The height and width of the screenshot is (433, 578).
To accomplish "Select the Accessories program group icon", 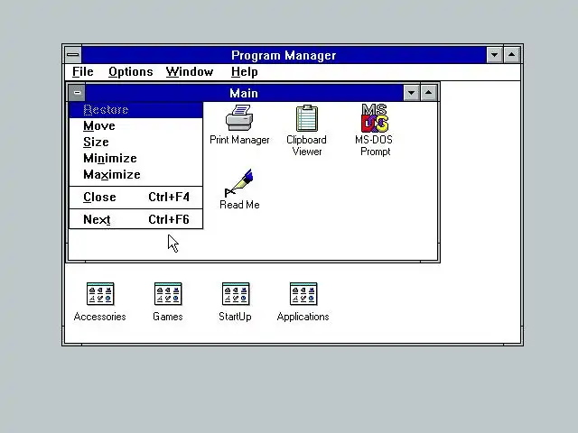I will pos(100,294).
